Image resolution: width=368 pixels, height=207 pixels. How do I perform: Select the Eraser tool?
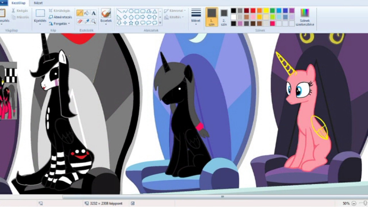coord(80,21)
